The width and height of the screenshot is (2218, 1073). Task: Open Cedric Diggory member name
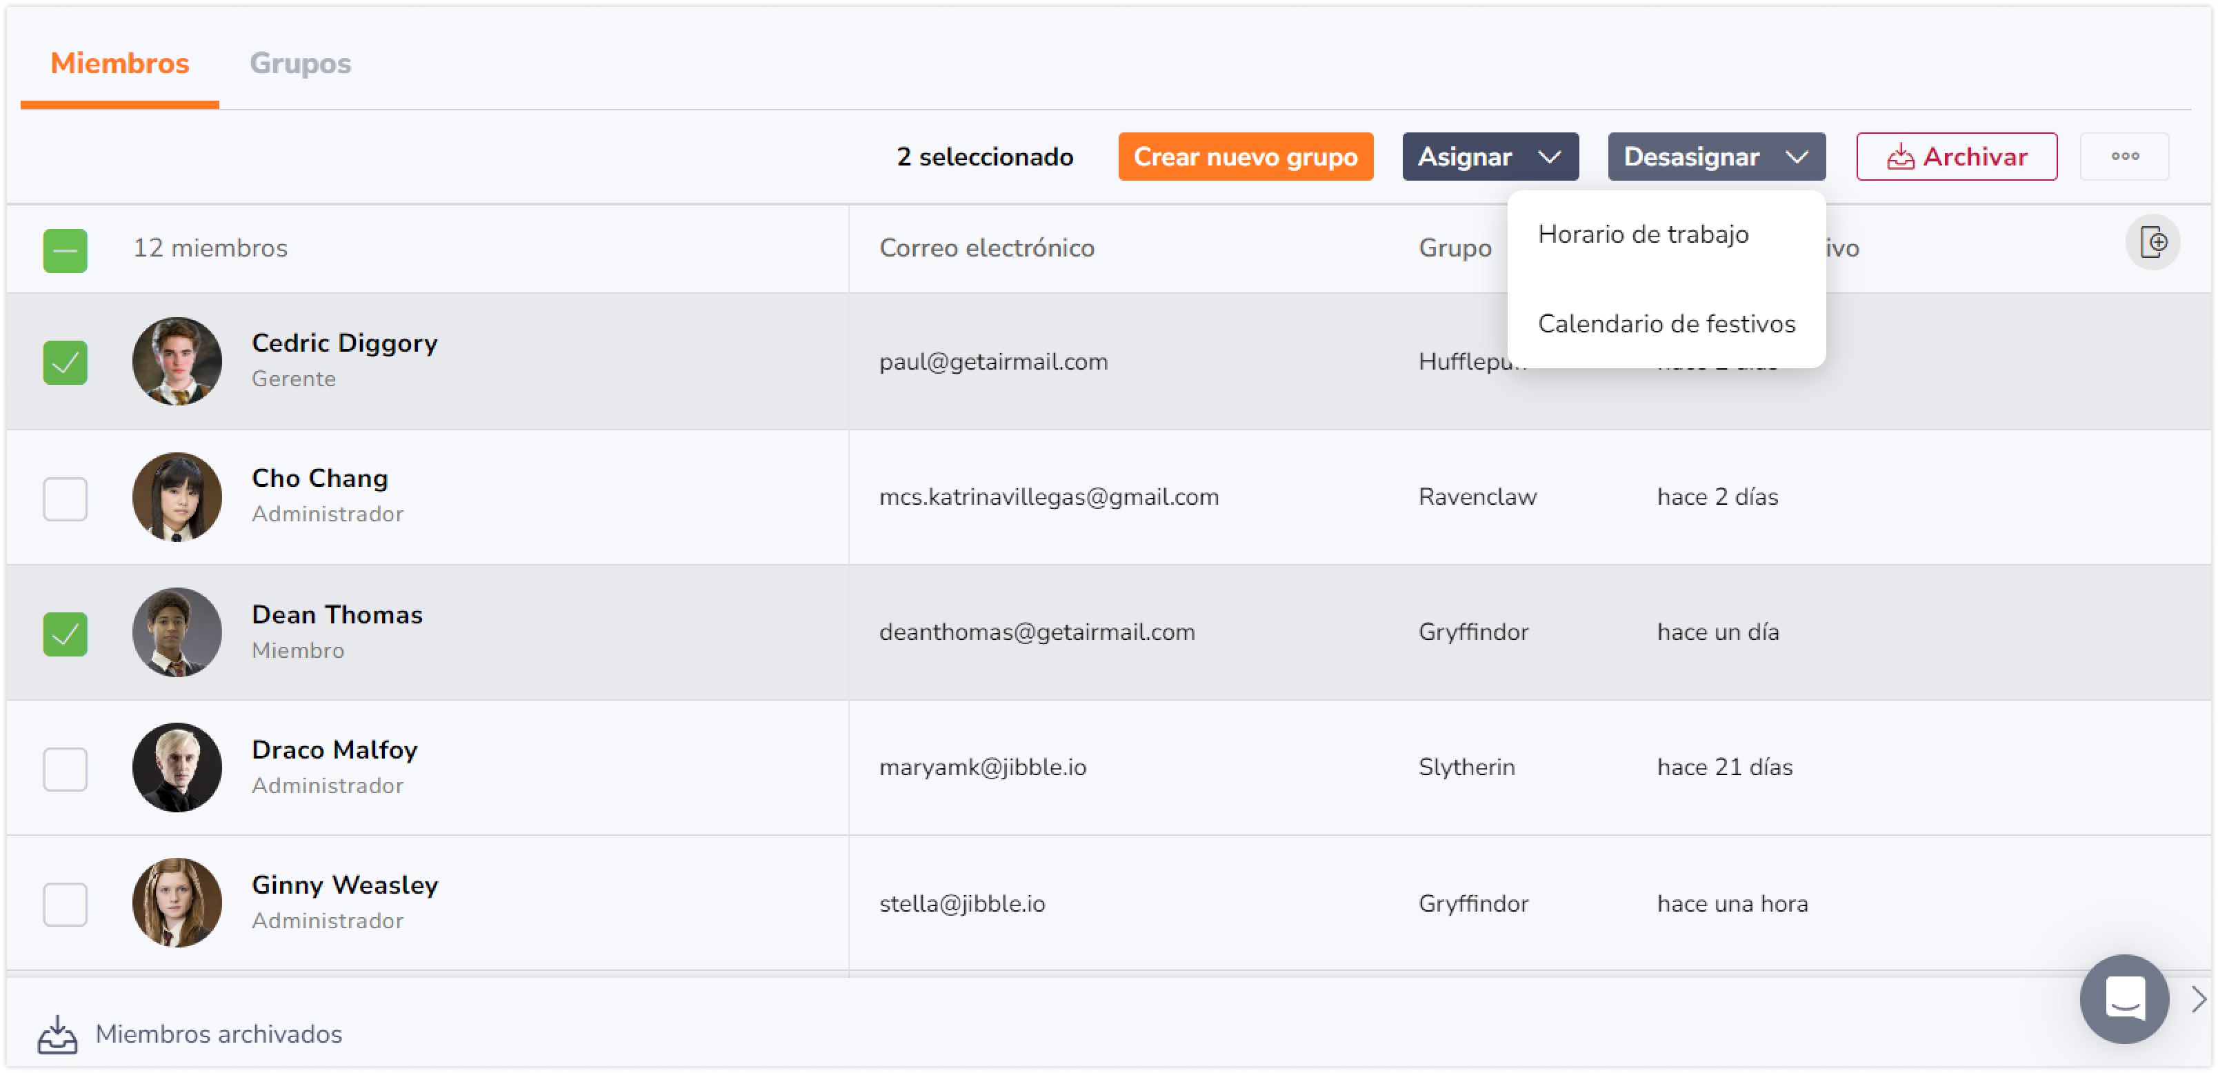[344, 343]
